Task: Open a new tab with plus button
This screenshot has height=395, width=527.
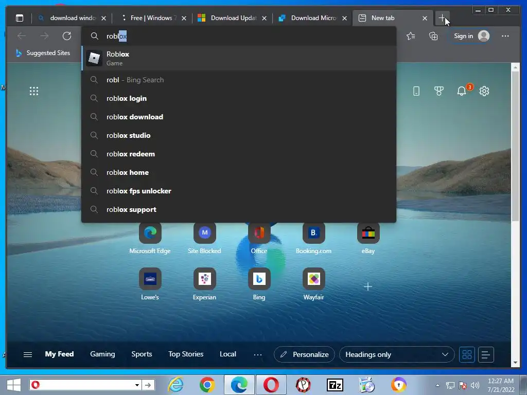Action: [x=442, y=18]
